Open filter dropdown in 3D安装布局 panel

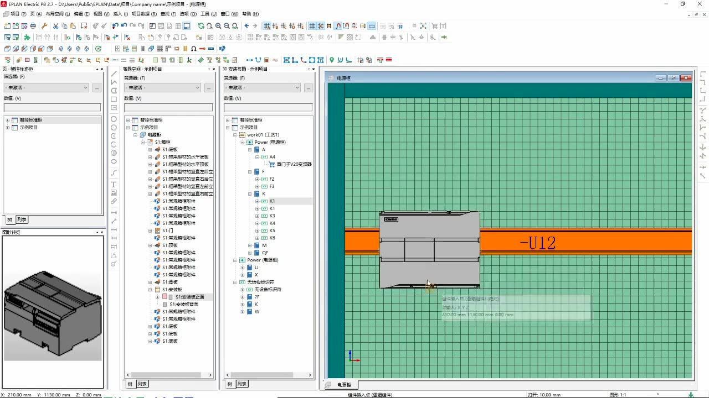(x=297, y=87)
